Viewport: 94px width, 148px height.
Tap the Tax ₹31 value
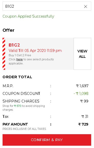tap(85, 117)
